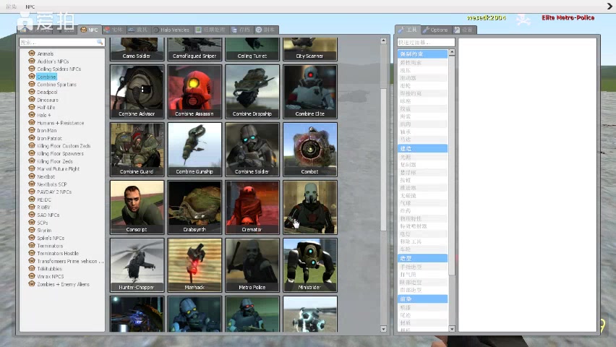Open the Half-Life category

(46, 107)
